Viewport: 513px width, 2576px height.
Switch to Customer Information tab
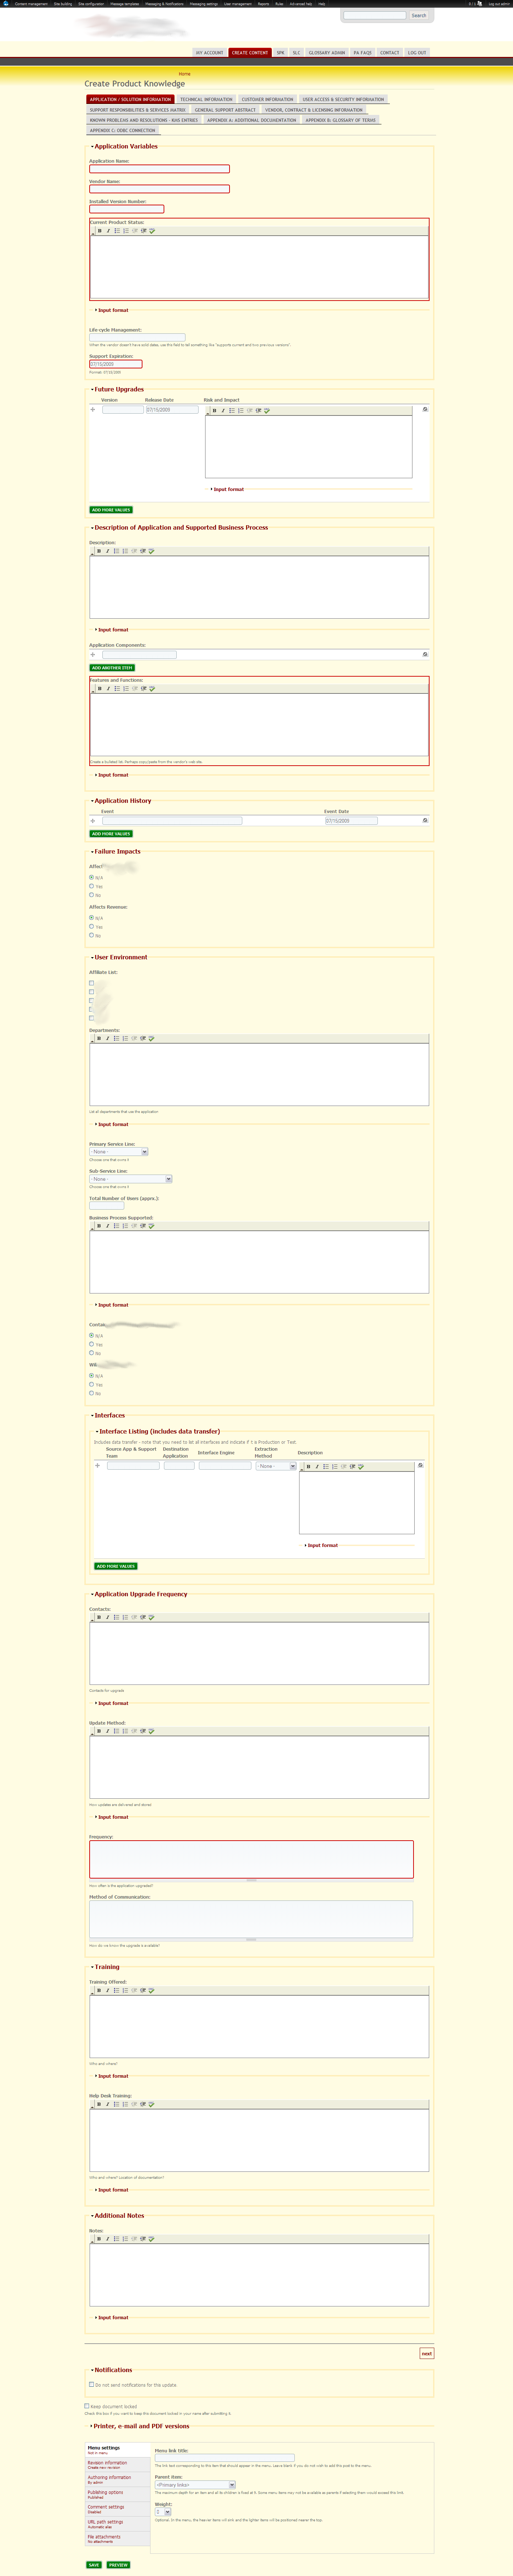click(x=267, y=100)
